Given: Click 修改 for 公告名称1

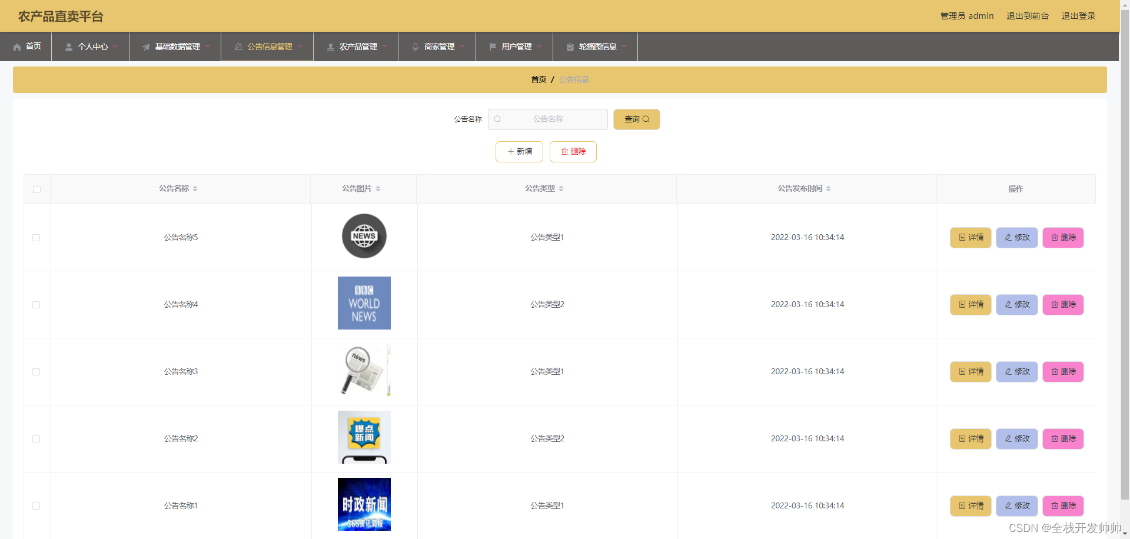Looking at the screenshot, I should (x=1017, y=506).
